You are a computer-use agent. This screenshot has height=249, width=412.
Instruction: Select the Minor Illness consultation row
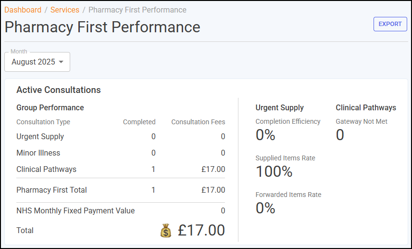[x=121, y=153]
